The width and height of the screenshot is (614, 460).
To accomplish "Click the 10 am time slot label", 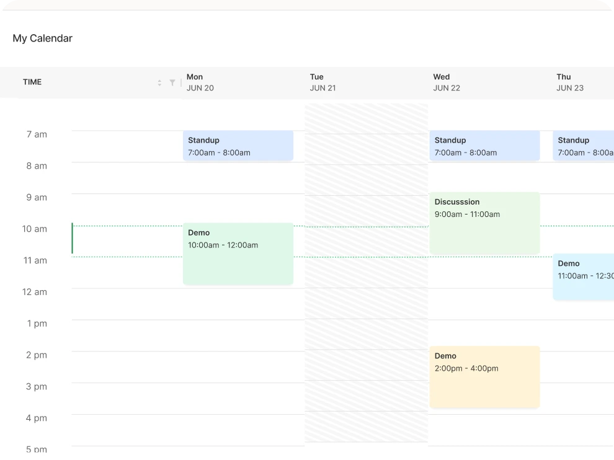I will pyautogui.click(x=35, y=229).
